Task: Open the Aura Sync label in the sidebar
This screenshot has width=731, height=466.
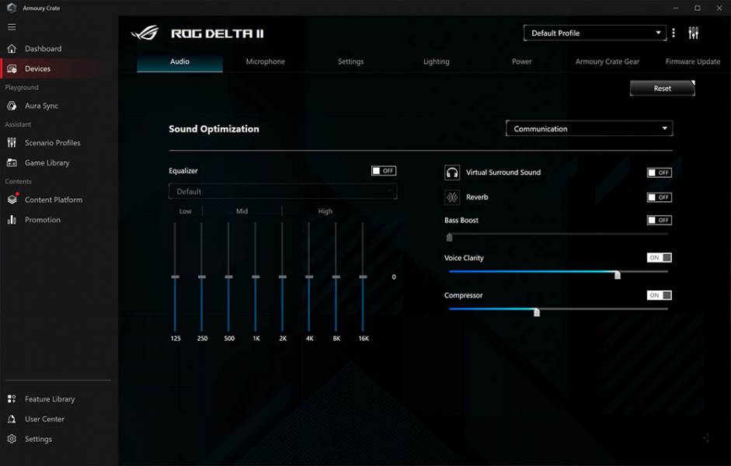Action: coord(41,106)
